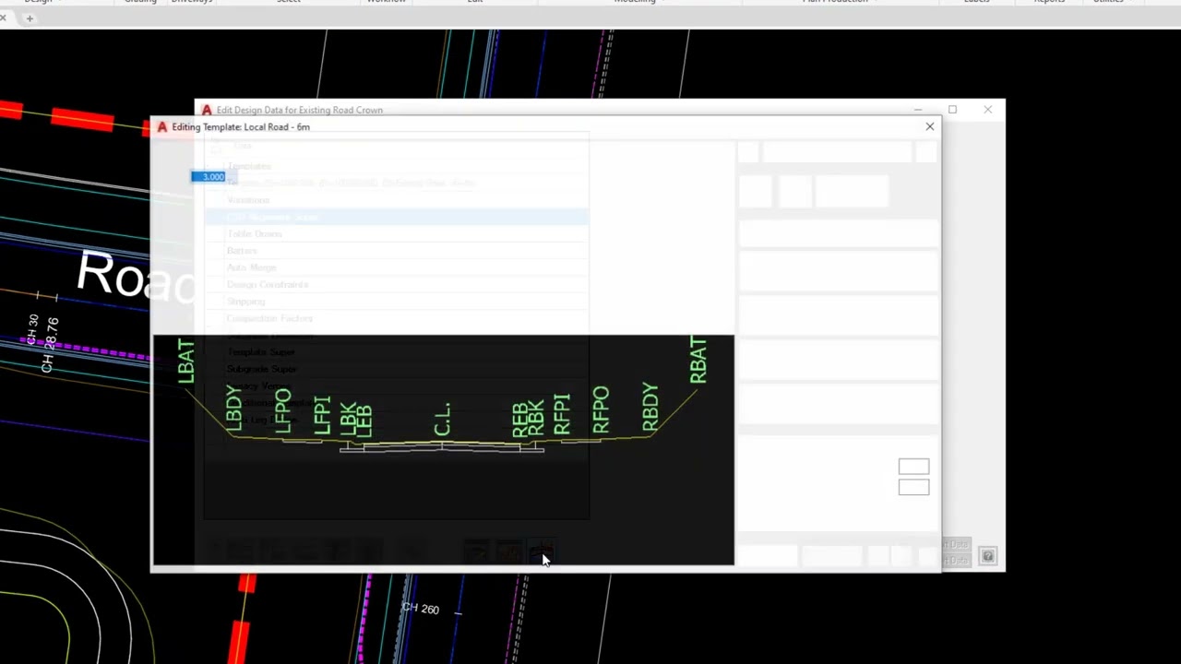Select the Table Drains row
The image size is (1181, 664).
(397, 234)
